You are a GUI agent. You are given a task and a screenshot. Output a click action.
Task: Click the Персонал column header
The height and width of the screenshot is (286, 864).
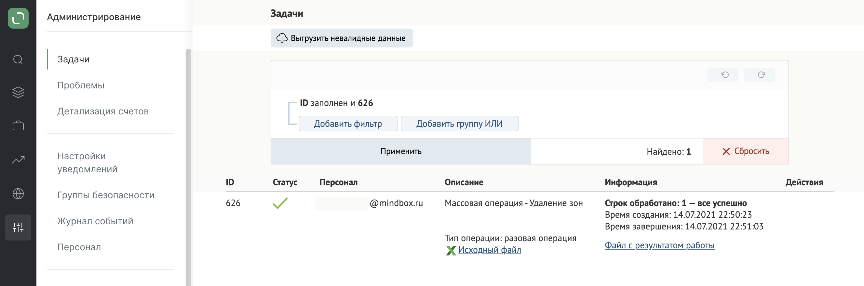coord(338,182)
